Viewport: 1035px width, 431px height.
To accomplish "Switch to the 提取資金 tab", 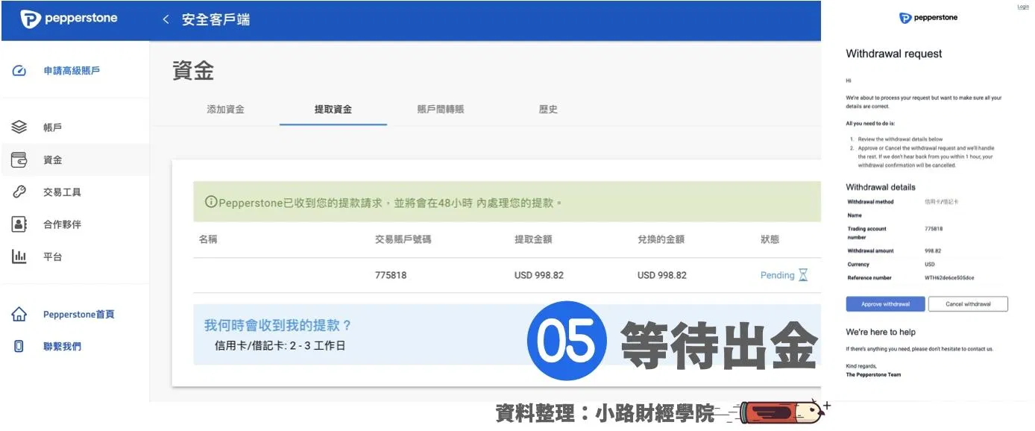I will 333,109.
